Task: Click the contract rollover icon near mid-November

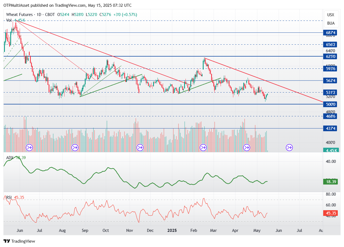Action: click(140, 148)
